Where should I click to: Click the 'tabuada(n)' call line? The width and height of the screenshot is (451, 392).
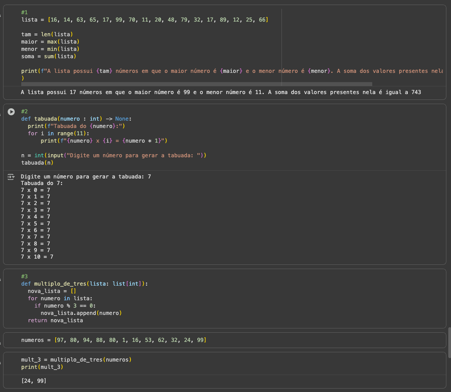pyautogui.click(x=37, y=163)
